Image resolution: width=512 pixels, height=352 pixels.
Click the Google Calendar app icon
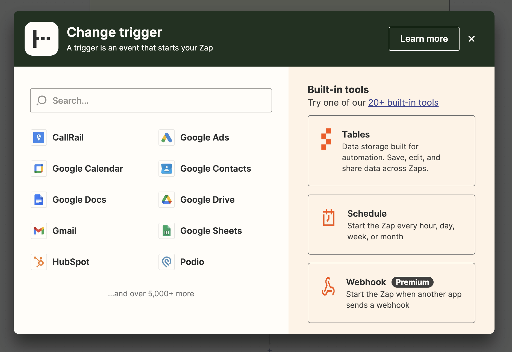39,169
